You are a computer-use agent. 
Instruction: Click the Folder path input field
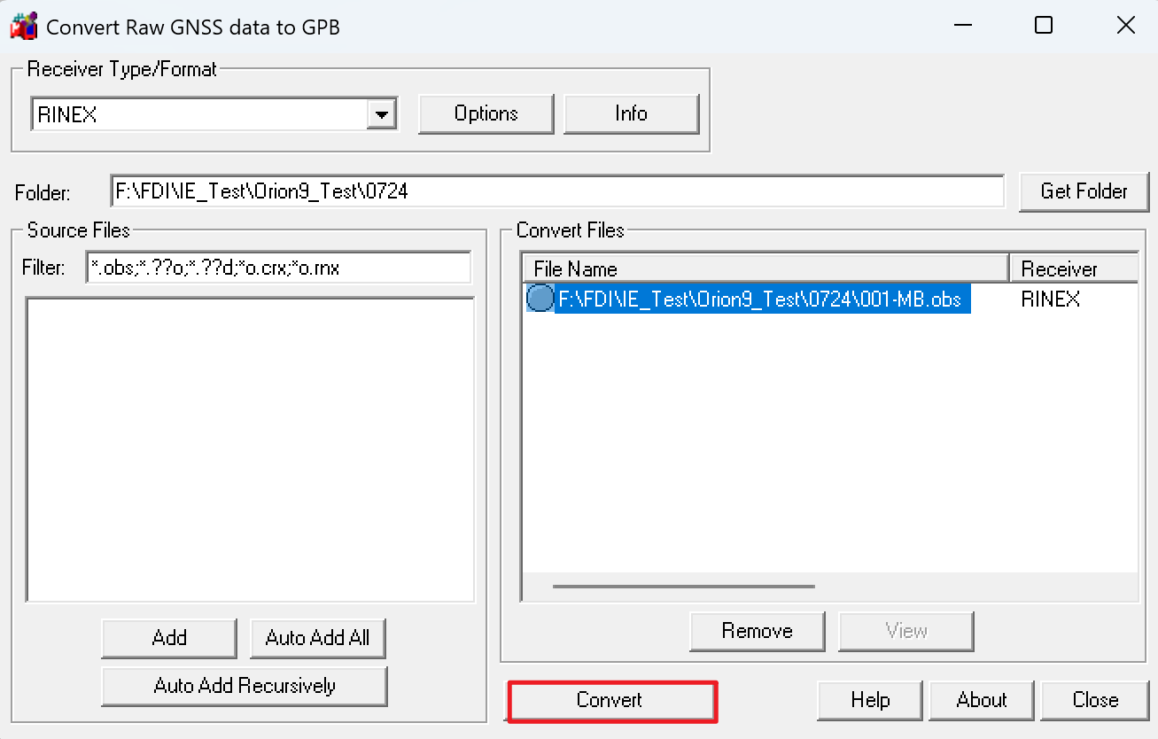coord(557,191)
